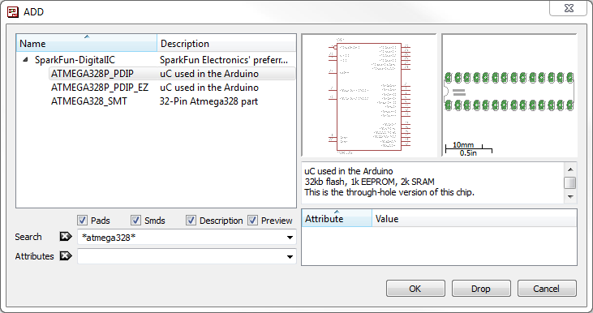Screen dimensions: 593x313
Task: Click the description scrollbar down arrow
Action: pyautogui.click(x=570, y=196)
